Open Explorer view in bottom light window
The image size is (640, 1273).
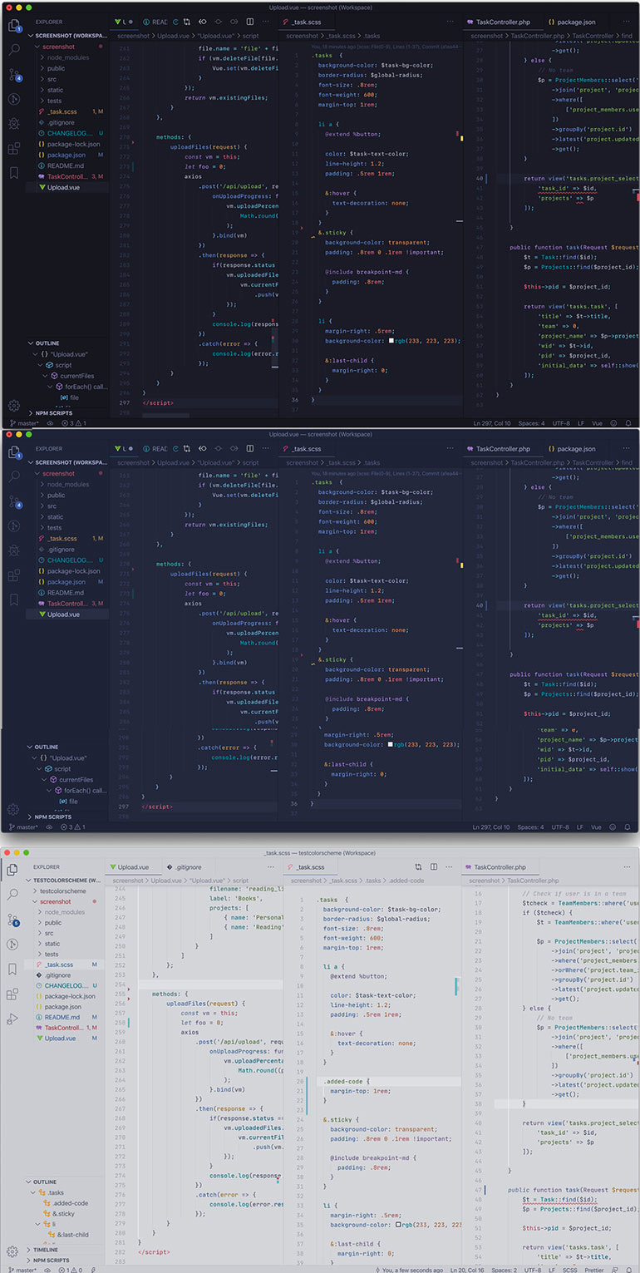(x=12, y=870)
